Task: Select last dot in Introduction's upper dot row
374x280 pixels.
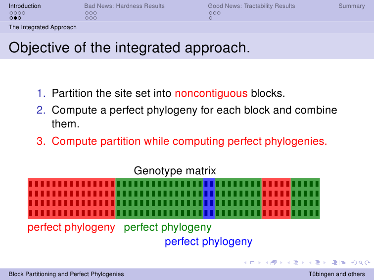Action: pyautogui.click(x=23, y=13)
